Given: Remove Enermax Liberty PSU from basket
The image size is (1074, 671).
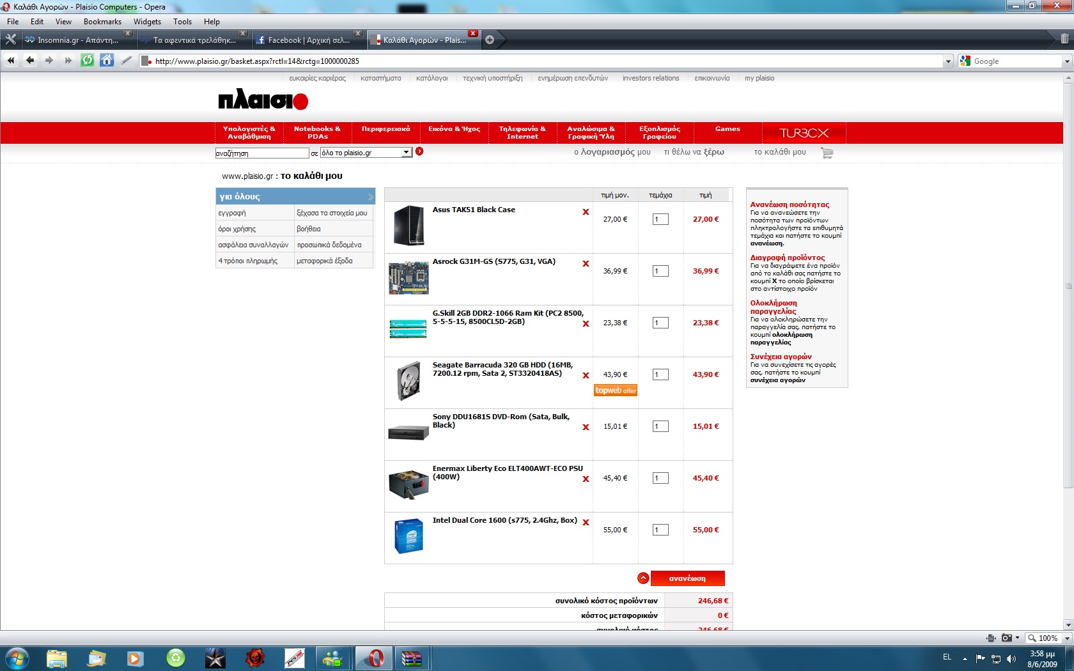Looking at the screenshot, I should [x=586, y=479].
